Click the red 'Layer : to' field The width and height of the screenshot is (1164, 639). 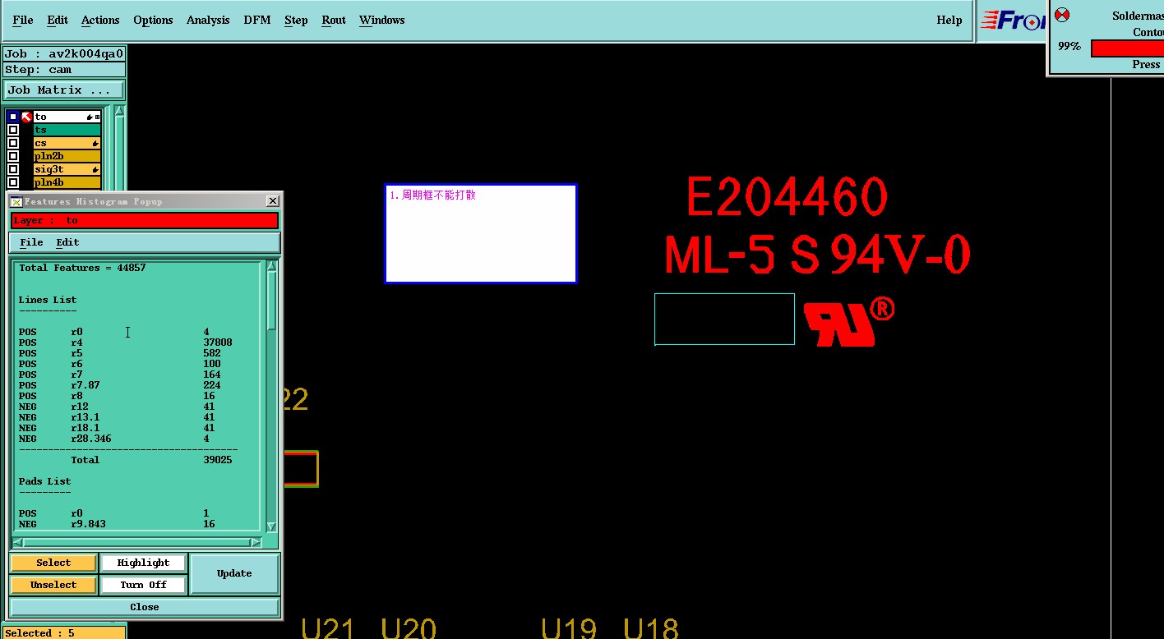[x=145, y=220]
